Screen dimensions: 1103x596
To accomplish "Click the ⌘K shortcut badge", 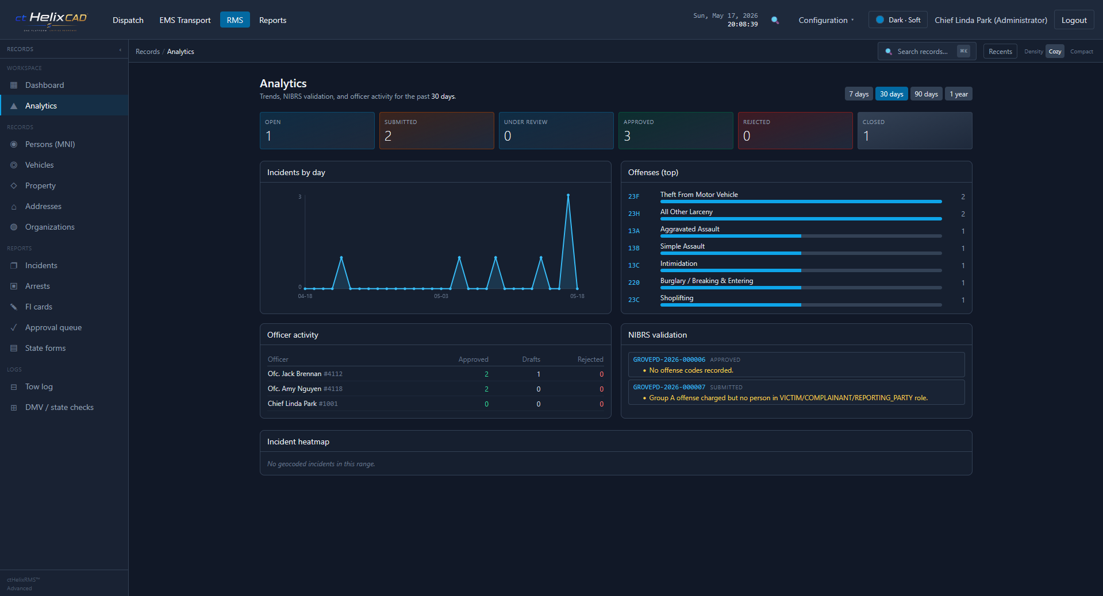I will (x=963, y=51).
